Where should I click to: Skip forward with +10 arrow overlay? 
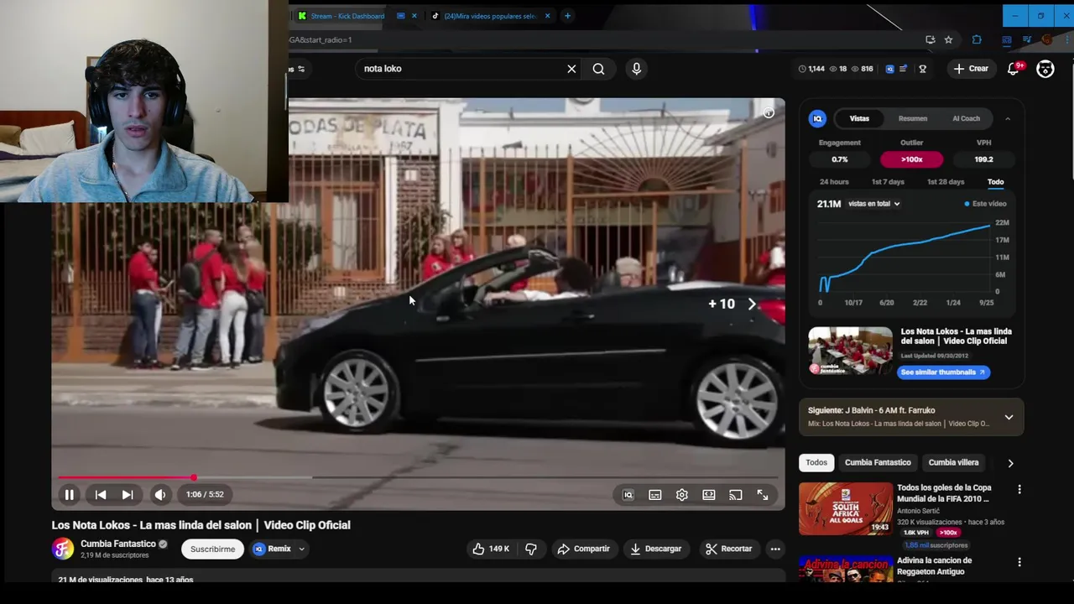click(734, 305)
